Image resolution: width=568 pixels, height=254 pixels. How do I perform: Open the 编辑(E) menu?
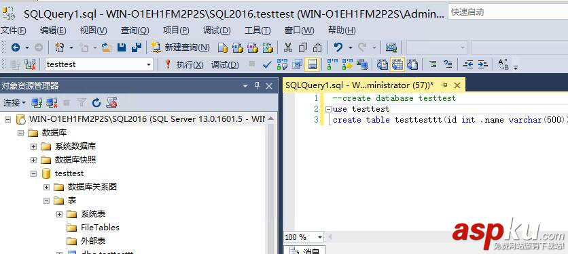(x=53, y=30)
